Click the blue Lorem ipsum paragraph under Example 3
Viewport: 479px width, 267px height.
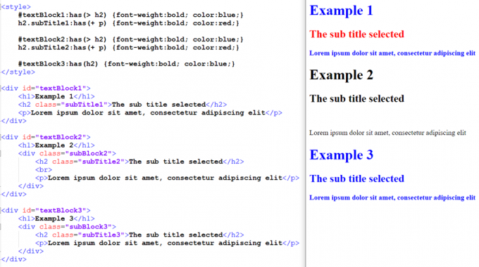click(392, 198)
